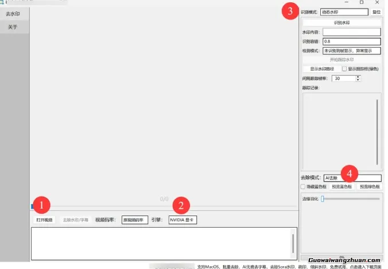This screenshot has width=388, height=269.
Task: Enable 显示跟踪框(绿色) checkbox
Action: click(x=344, y=68)
